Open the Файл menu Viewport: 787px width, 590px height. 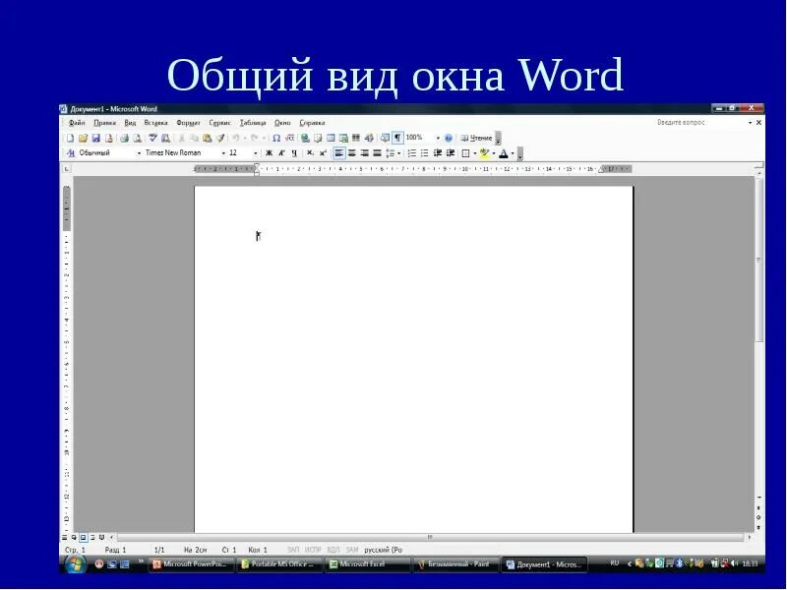(77, 123)
